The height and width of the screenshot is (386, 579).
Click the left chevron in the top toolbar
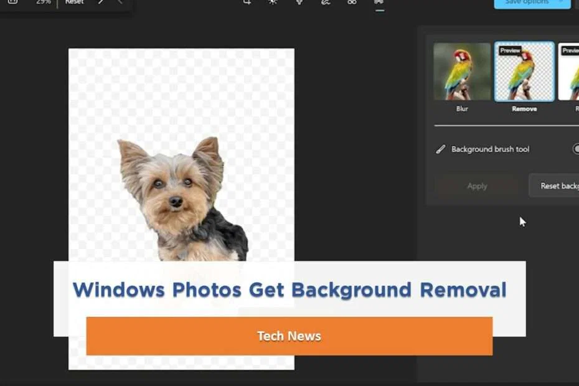pyautogui.click(x=120, y=2)
